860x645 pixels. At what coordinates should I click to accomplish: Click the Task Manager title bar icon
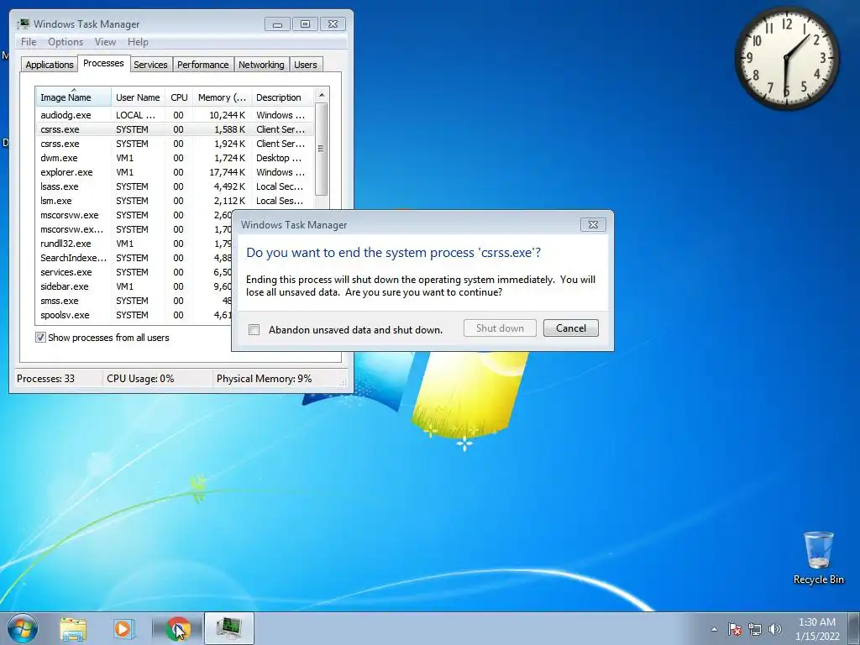tap(24, 24)
